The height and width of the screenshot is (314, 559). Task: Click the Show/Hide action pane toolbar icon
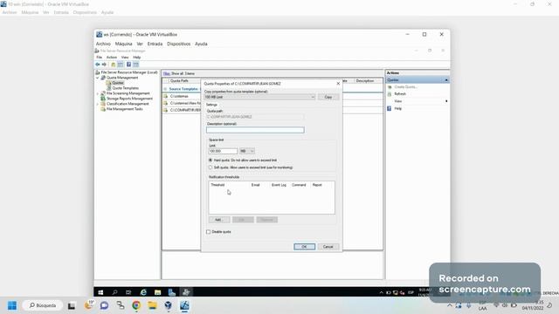pyautogui.click(x=136, y=65)
